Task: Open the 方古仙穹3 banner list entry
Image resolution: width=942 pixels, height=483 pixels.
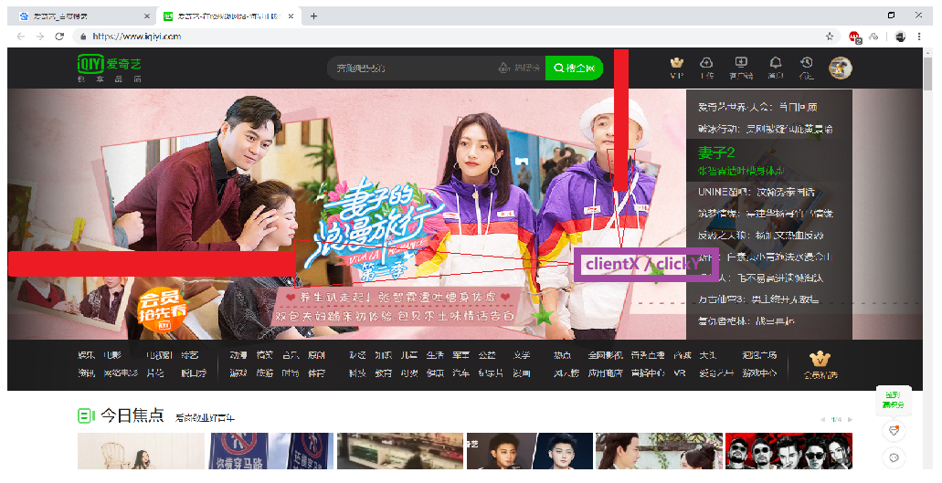Action: [x=757, y=299]
